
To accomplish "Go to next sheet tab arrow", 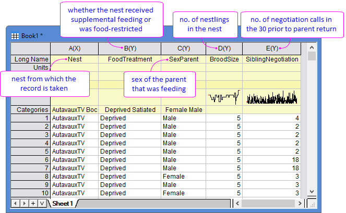I will [x=25, y=203].
